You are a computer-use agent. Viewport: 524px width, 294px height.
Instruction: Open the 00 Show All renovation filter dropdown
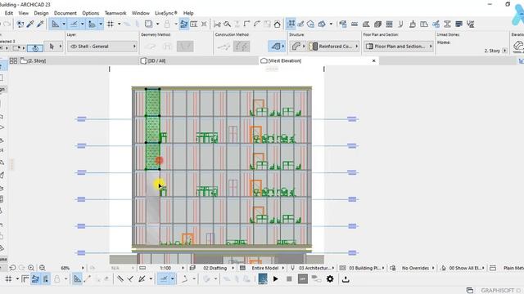pos(466,268)
